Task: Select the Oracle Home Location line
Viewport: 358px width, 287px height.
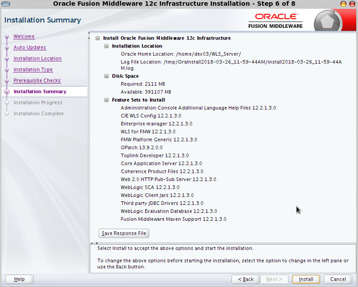Action: point(181,54)
